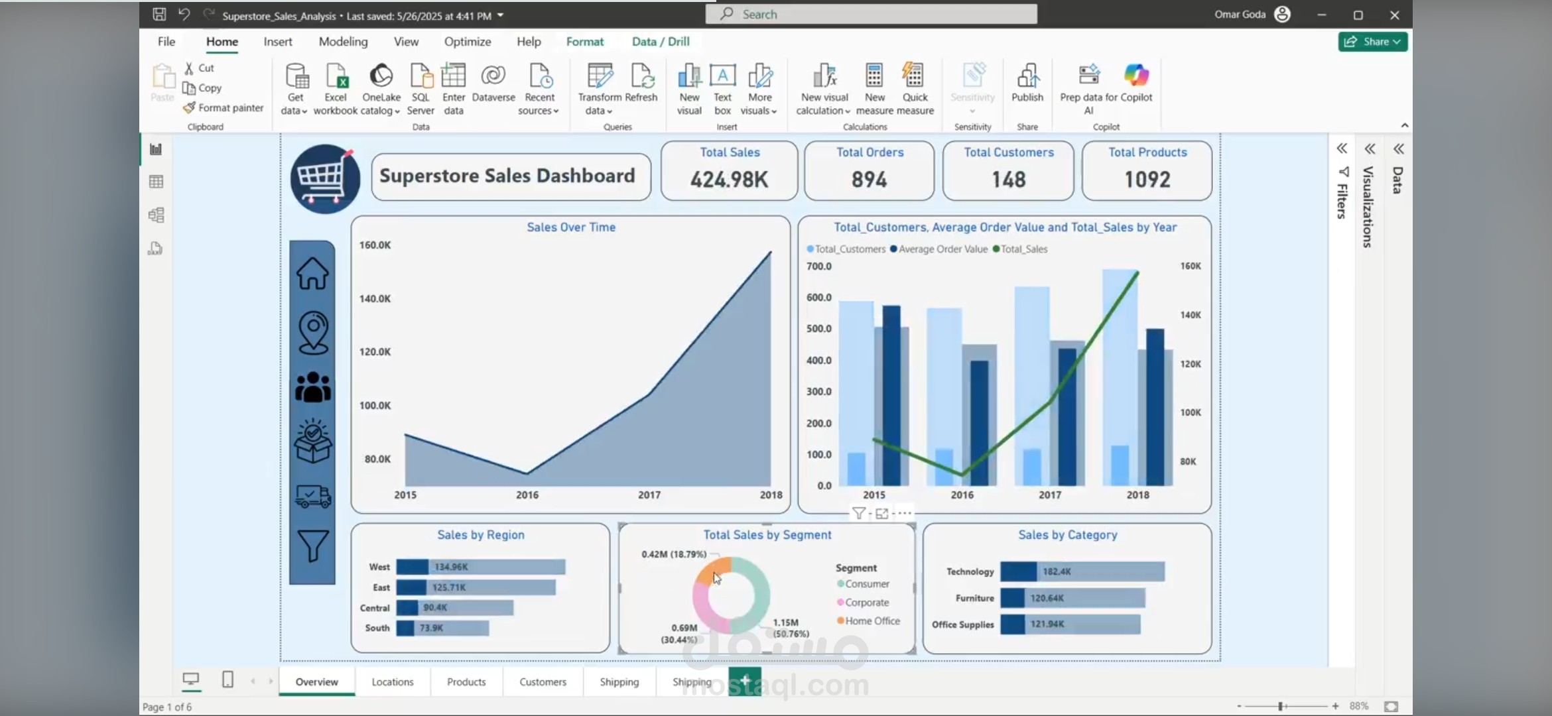Open the Omar Goda account menu

(x=1252, y=14)
